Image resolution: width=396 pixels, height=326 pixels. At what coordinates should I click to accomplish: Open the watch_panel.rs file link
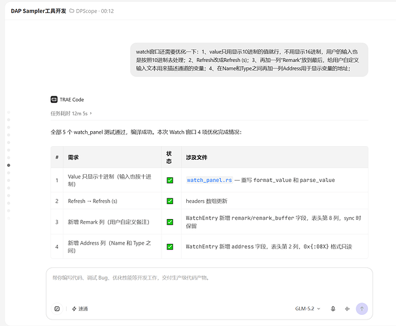coord(209,180)
